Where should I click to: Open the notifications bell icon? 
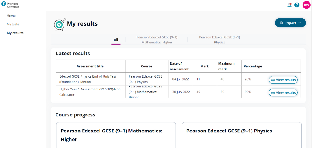point(289,5)
